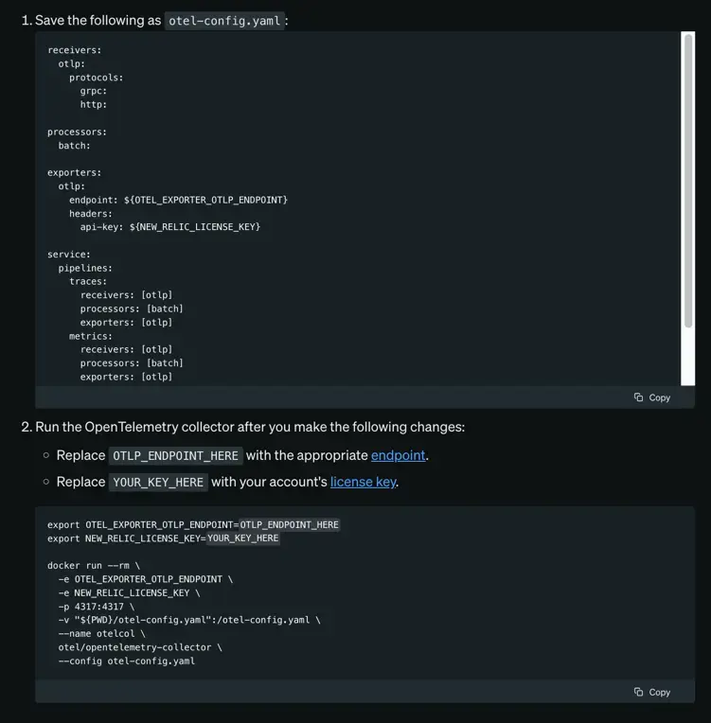Viewport: 711px width, 723px height.
Task: Click the '--name otelcol' line
Action: point(101,634)
